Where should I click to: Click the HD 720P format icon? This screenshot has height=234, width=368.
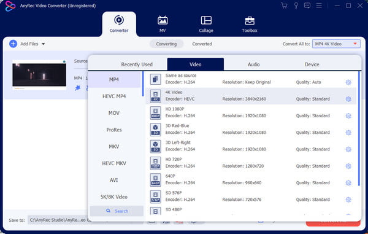tap(155, 163)
